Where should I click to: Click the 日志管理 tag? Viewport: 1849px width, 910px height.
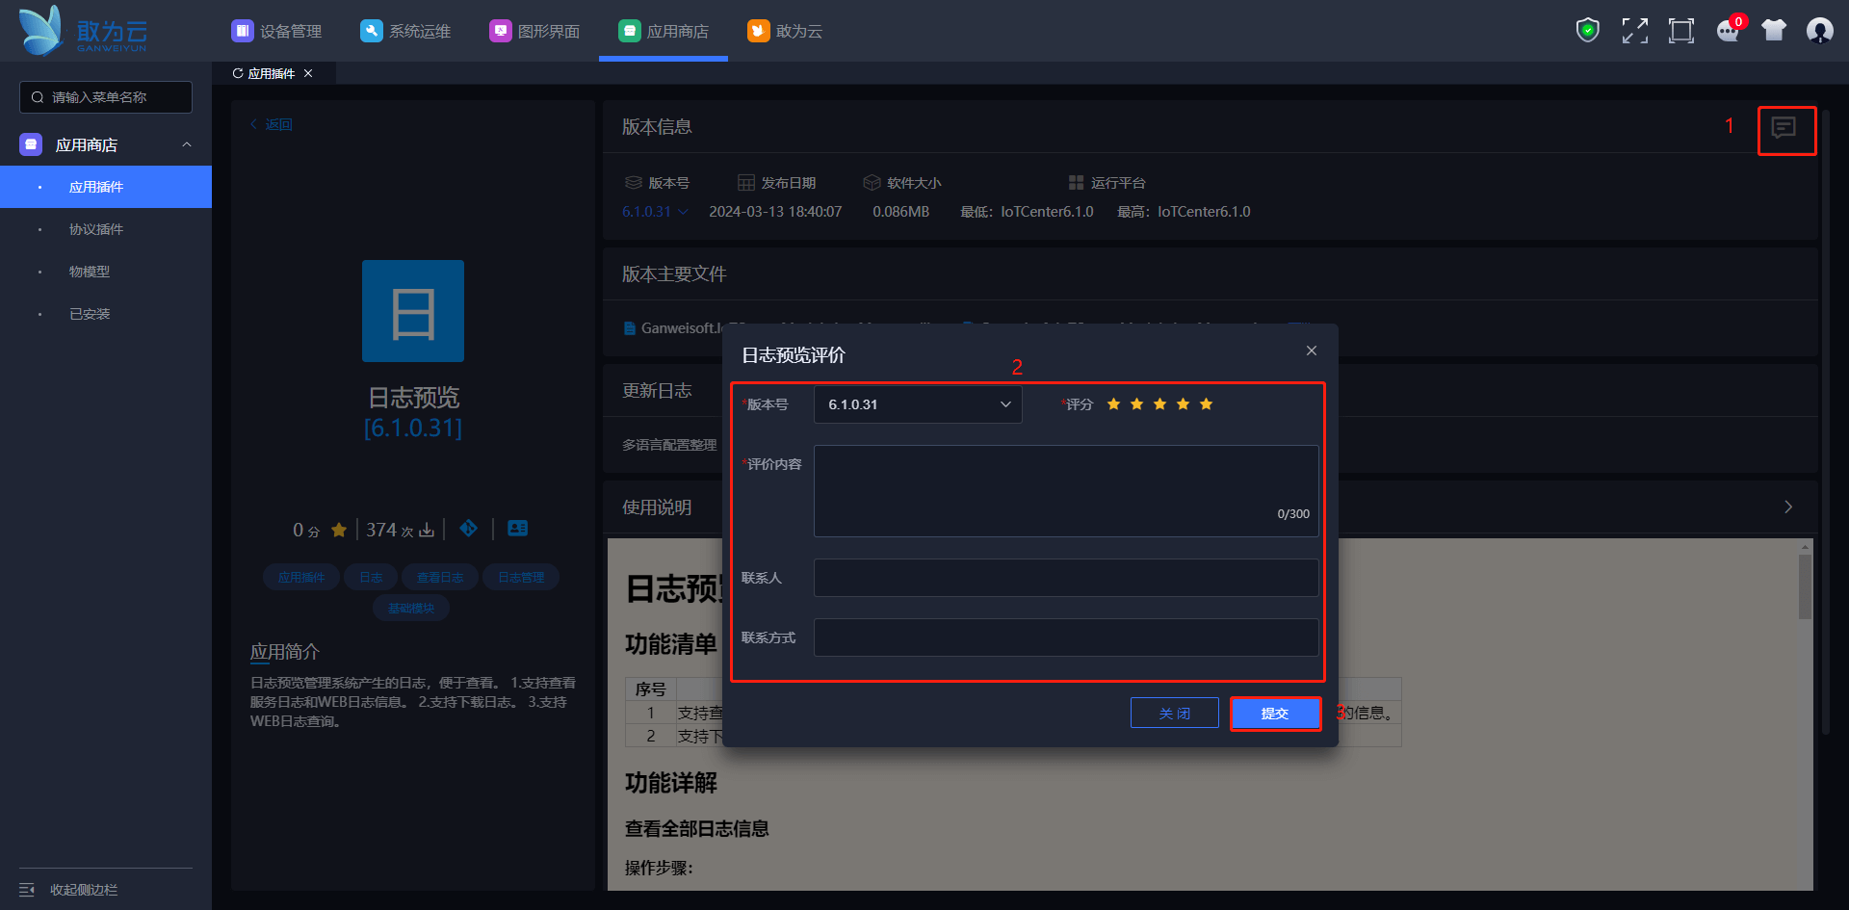tap(521, 577)
